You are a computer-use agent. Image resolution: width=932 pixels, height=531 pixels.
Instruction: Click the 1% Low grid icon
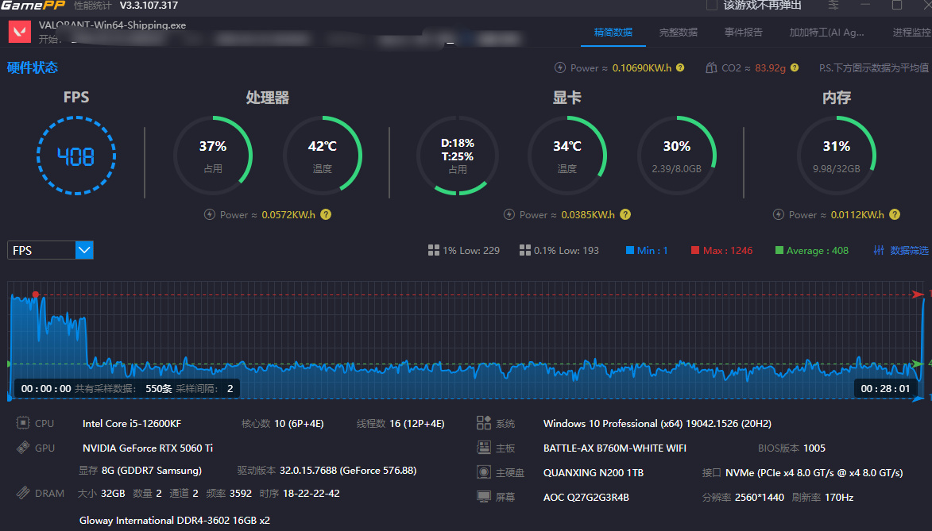[434, 250]
